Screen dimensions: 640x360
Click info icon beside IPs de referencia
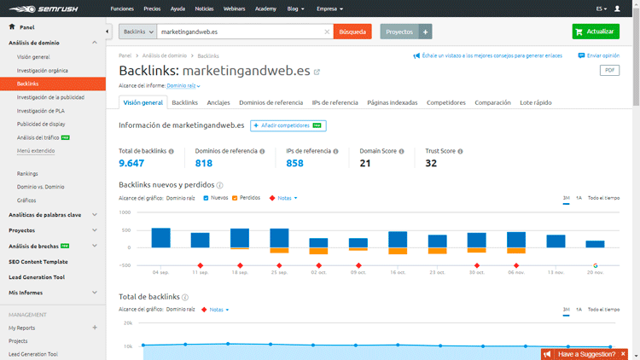click(335, 152)
